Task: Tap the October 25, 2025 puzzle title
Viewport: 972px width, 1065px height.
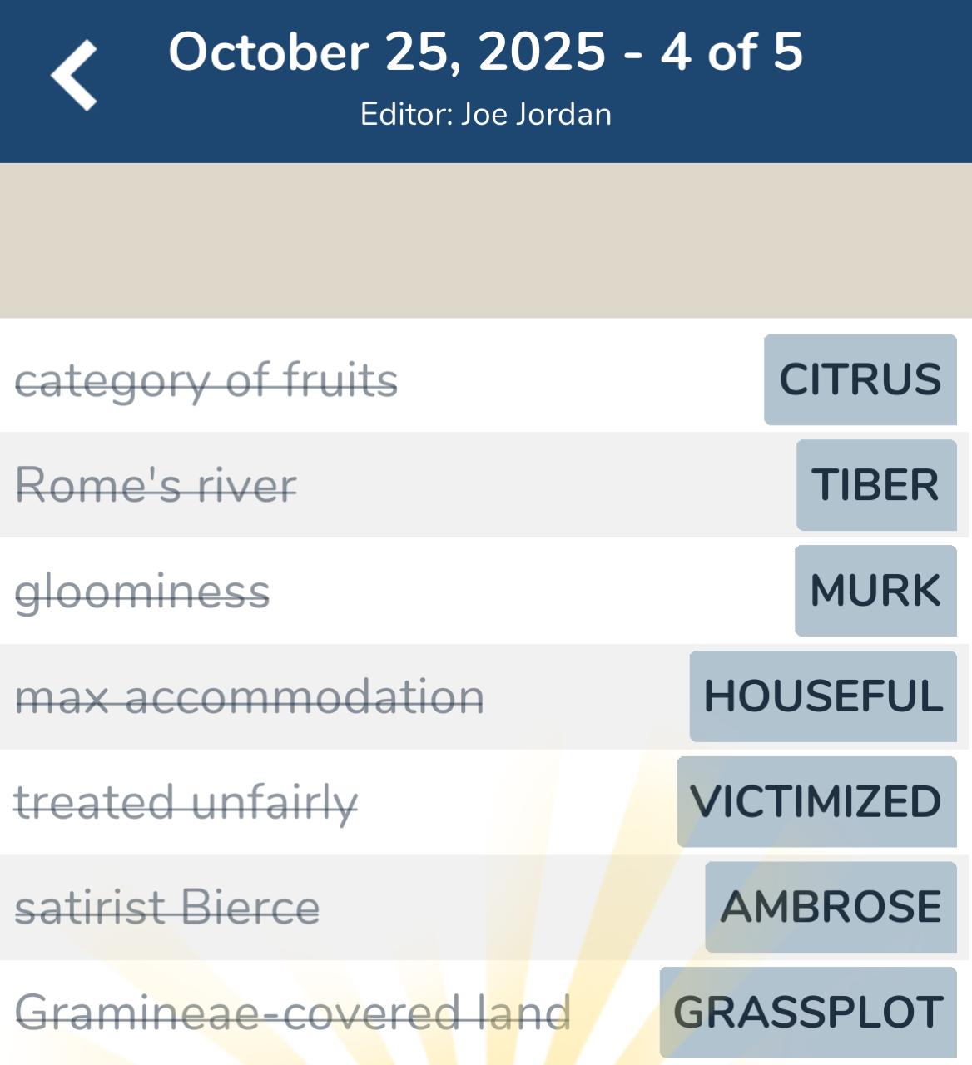Action: click(485, 52)
